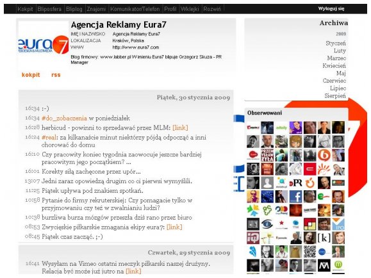Viewport: 371px width, 278px height.
Task: Open the Sierpień archive month
Action: pyautogui.click(x=335, y=96)
